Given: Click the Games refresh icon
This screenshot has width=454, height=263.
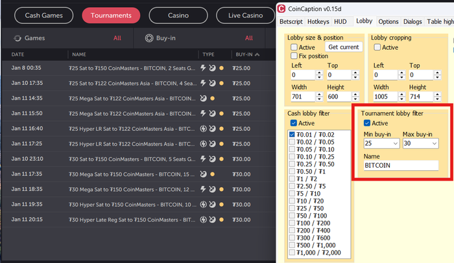Looking at the screenshot, I should (18, 38).
